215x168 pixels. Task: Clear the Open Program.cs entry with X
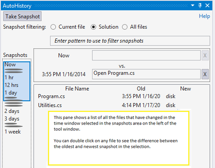click(205, 74)
